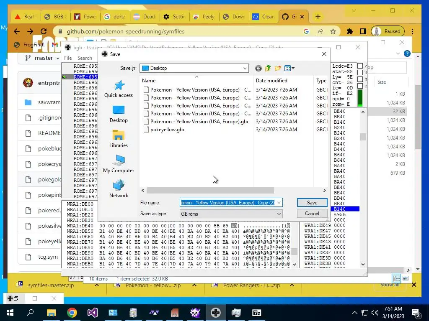Open Libraries in places bar
The image size is (429, 321).
click(x=119, y=139)
